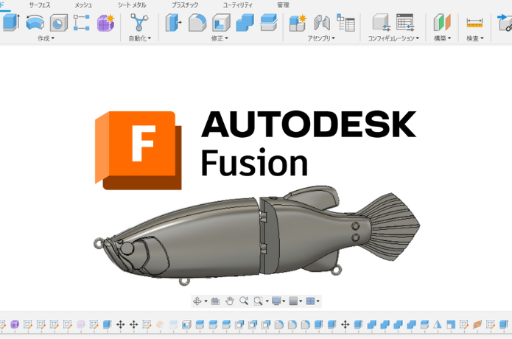Screen dimensions: 512x339
Task: Expand the Viewports dropdown arrow
Action: [x=318, y=301]
